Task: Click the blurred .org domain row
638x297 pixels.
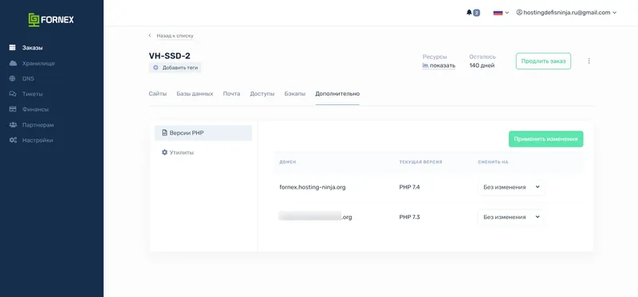Action: 315,217
